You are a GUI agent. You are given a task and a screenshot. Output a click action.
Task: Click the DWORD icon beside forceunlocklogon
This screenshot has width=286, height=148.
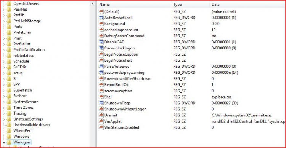101,48
